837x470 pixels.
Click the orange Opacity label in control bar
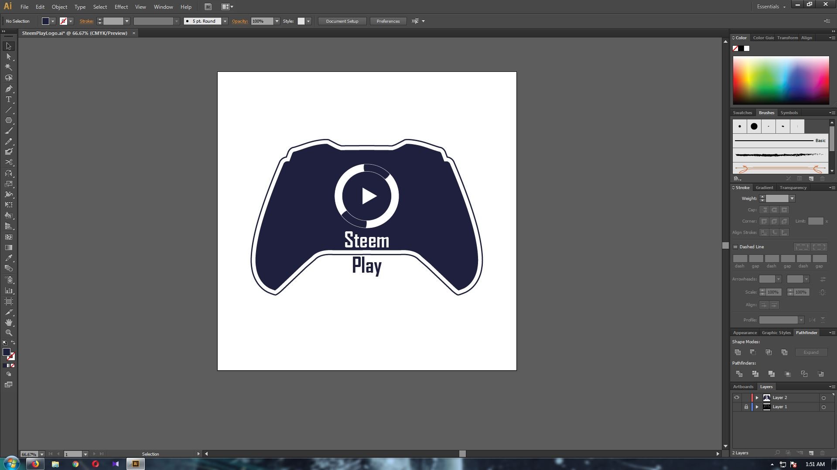[239, 21]
